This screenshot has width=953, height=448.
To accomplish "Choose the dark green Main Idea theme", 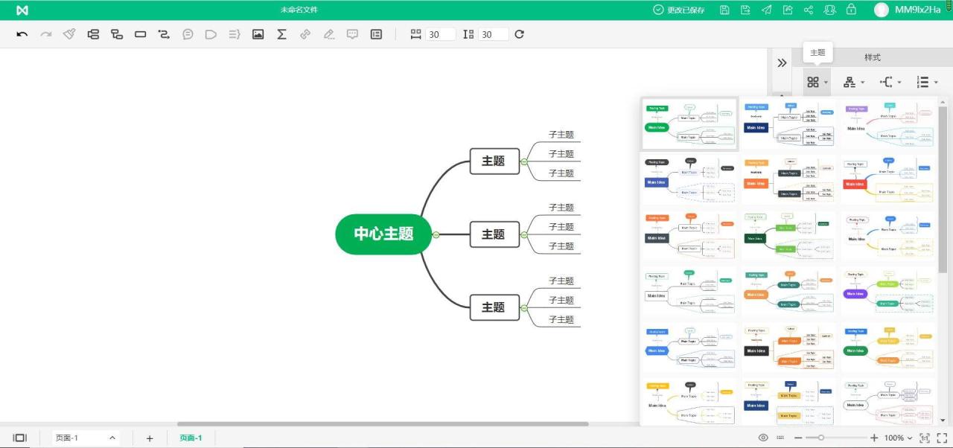I will (788, 236).
